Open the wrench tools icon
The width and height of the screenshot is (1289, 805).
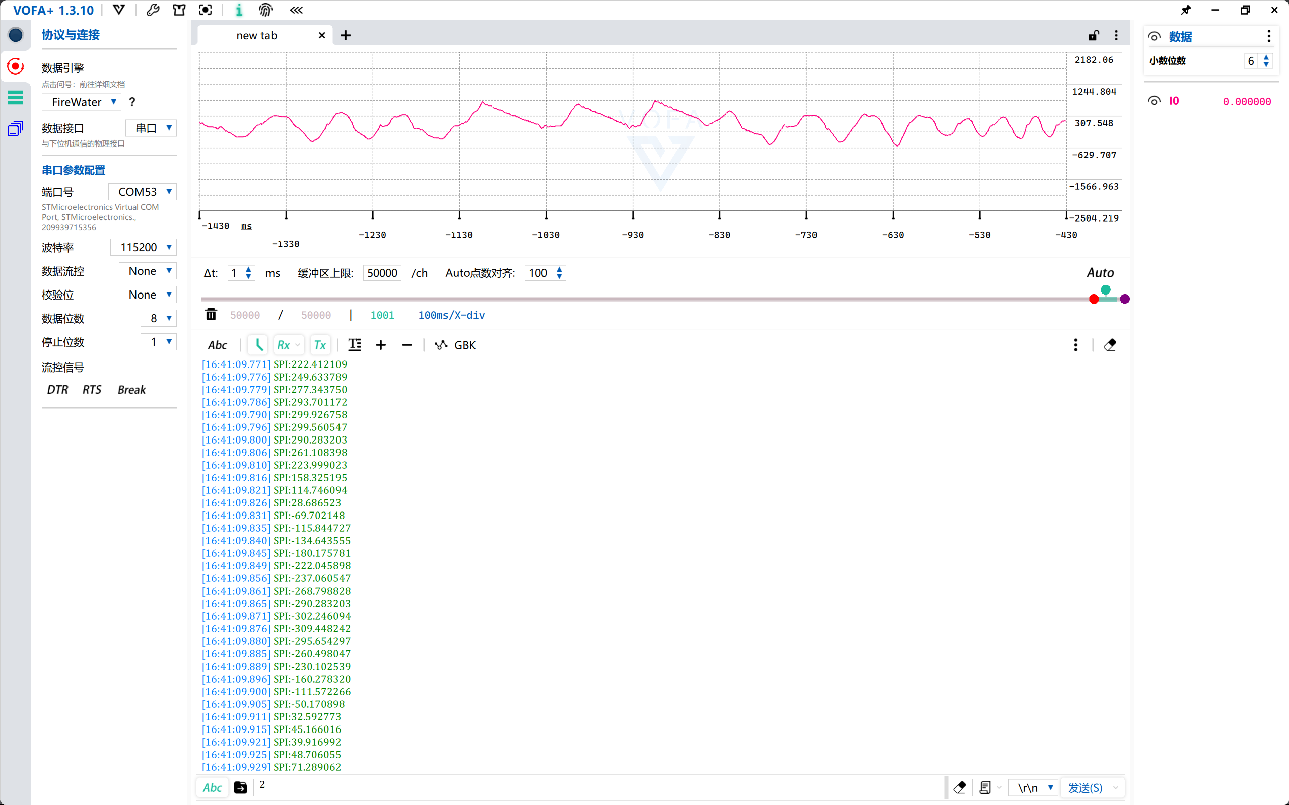[153, 10]
